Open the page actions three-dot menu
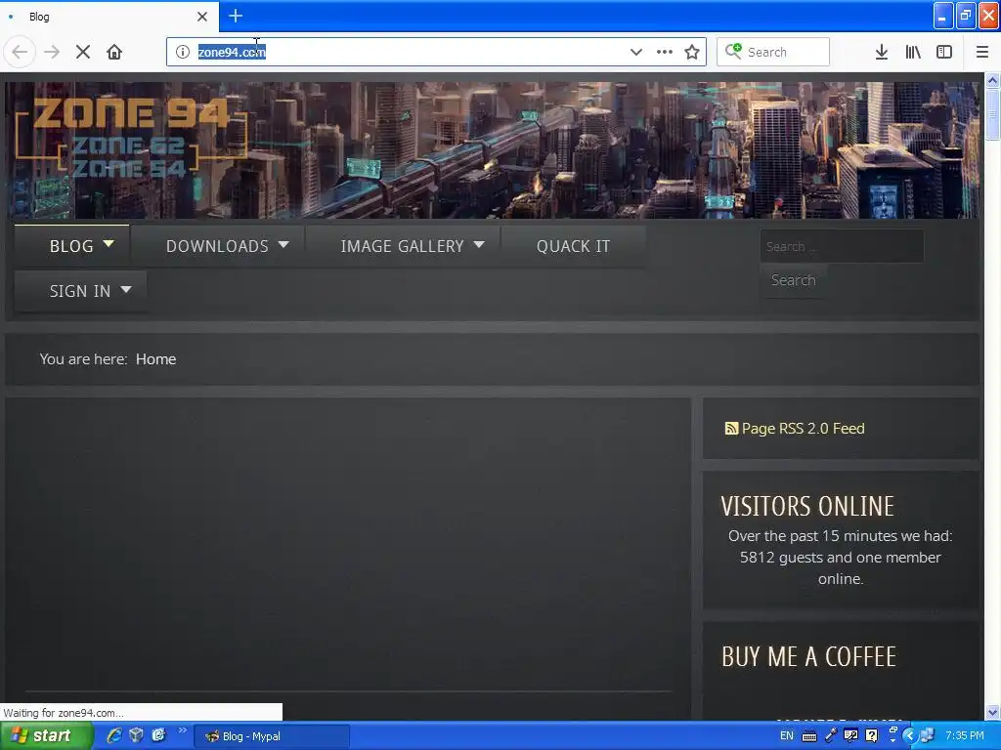 tap(665, 52)
